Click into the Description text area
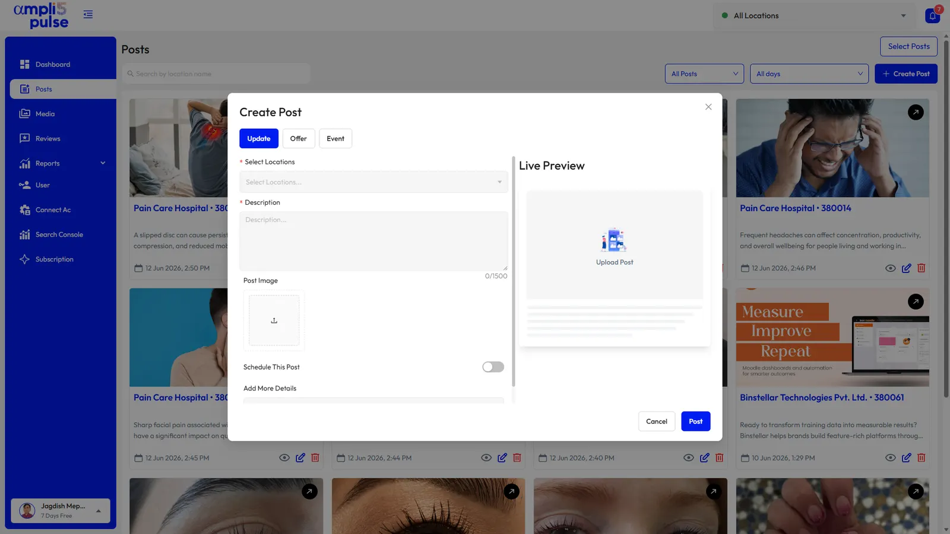The width and height of the screenshot is (950, 534). (373, 241)
